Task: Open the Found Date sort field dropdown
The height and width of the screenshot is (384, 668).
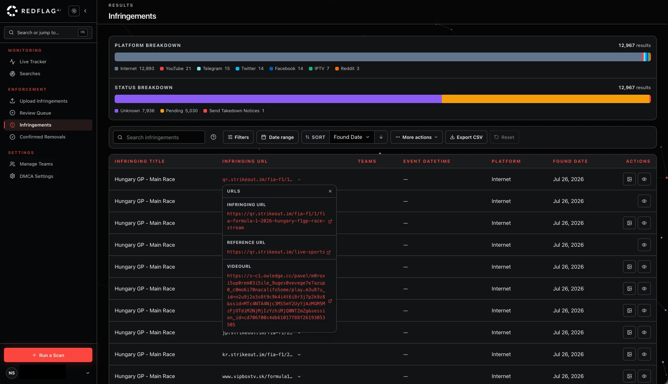Action: pos(352,137)
